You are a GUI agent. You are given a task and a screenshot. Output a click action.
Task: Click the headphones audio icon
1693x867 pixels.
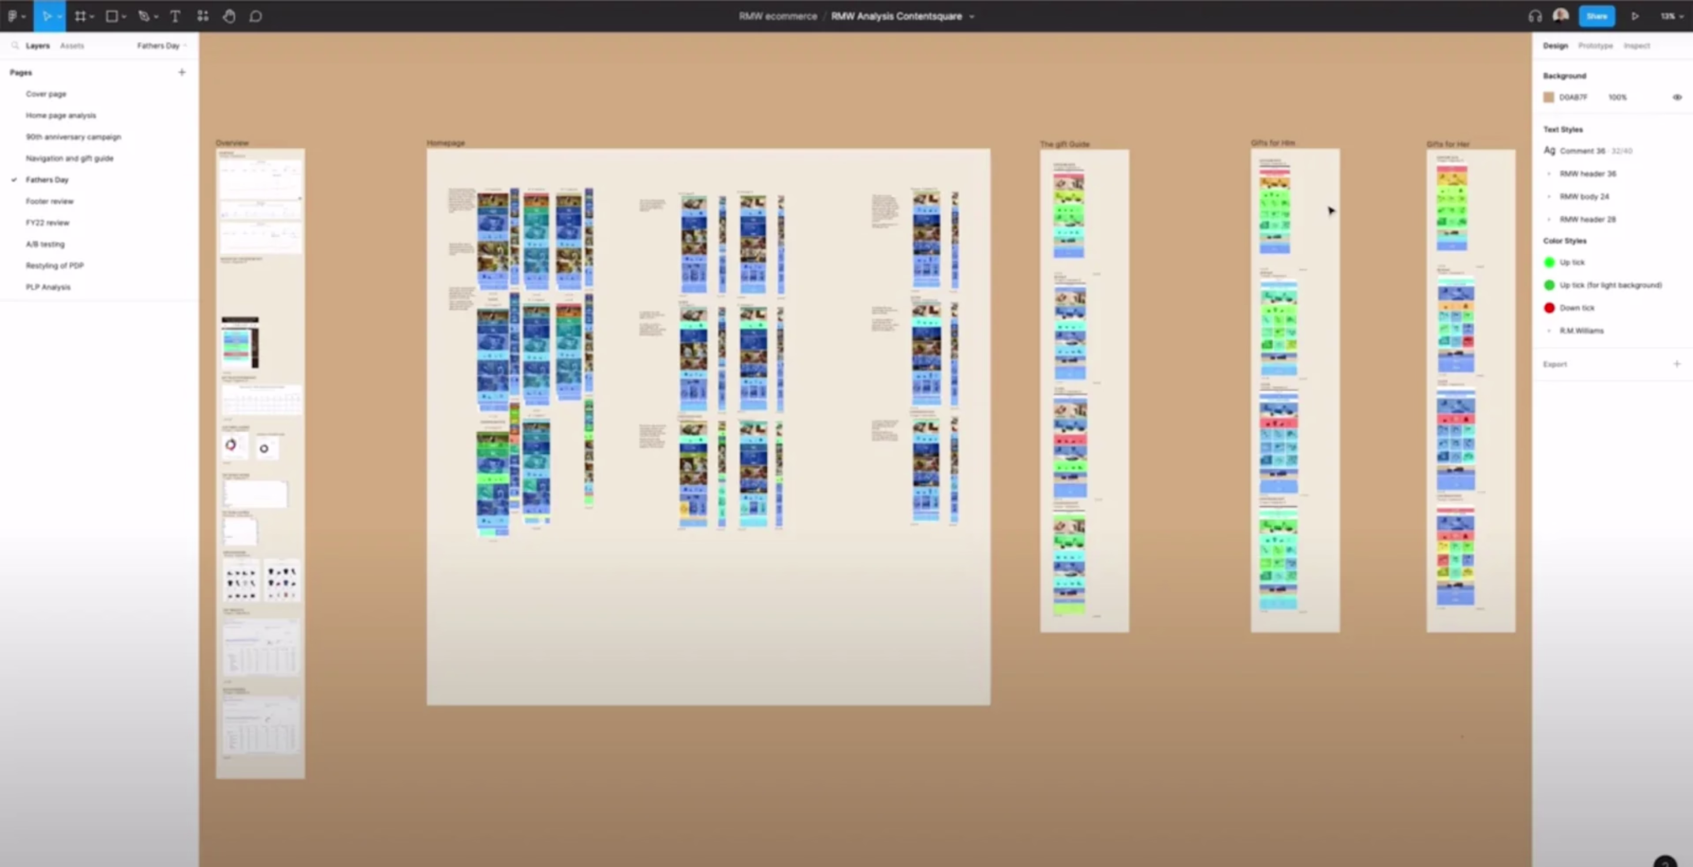point(1535,16)
